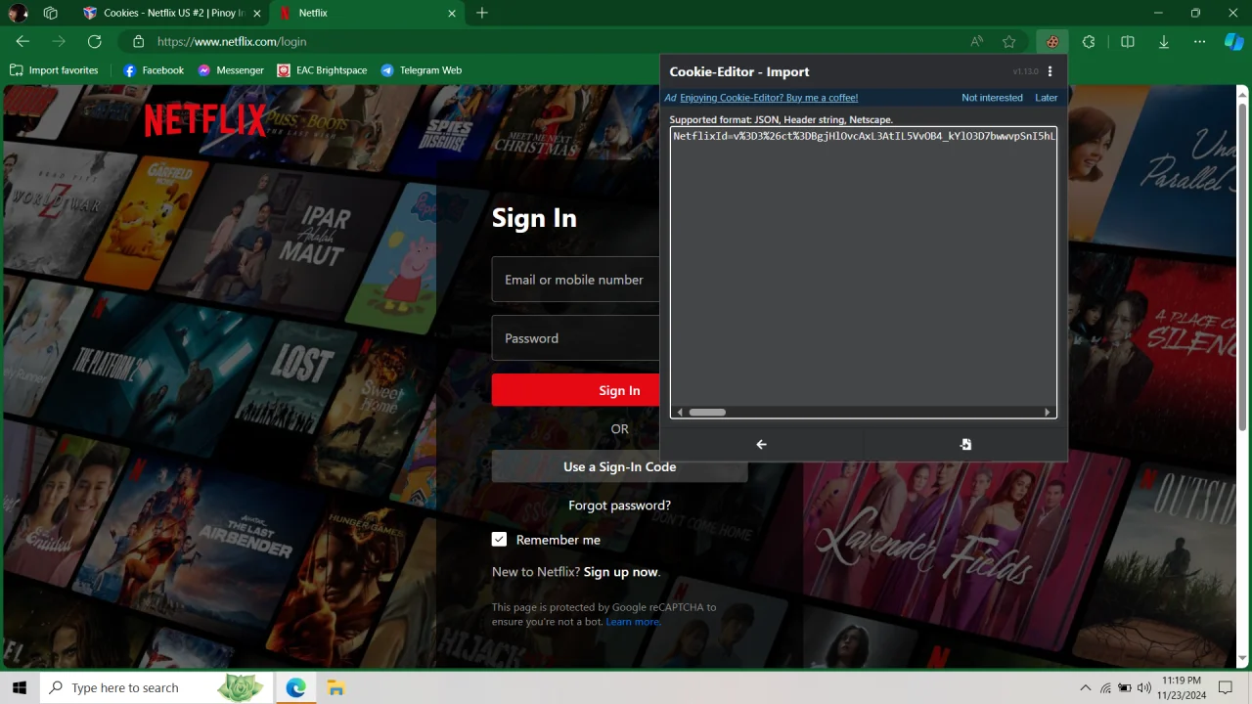Click the Copilot icon in Edge

[x=1234, y=42]
